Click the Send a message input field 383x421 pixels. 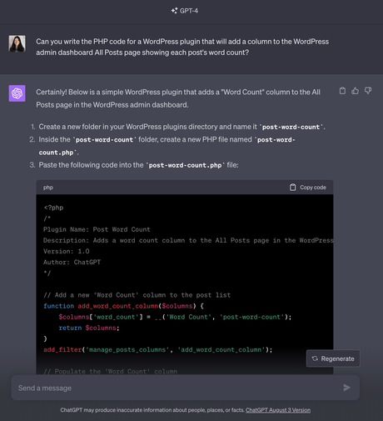[x=186, y=388]
